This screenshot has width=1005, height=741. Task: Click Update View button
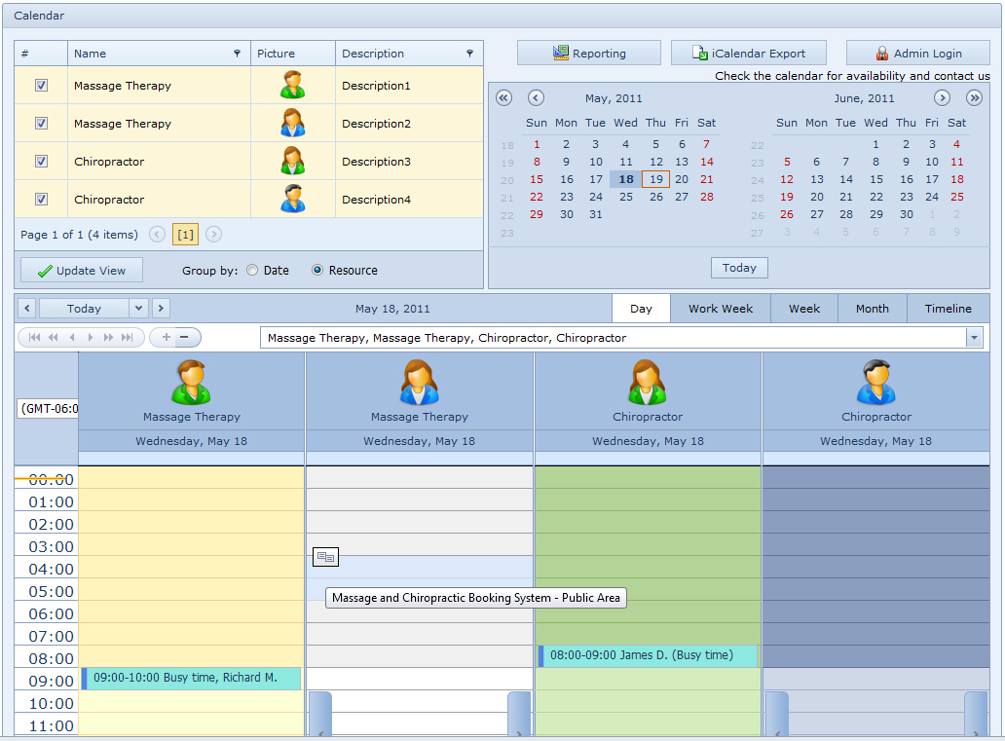click(82, 271)
